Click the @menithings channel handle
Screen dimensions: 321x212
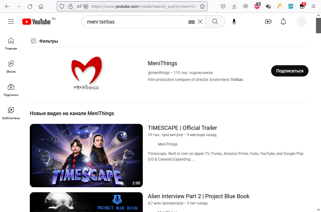(159, 73)
